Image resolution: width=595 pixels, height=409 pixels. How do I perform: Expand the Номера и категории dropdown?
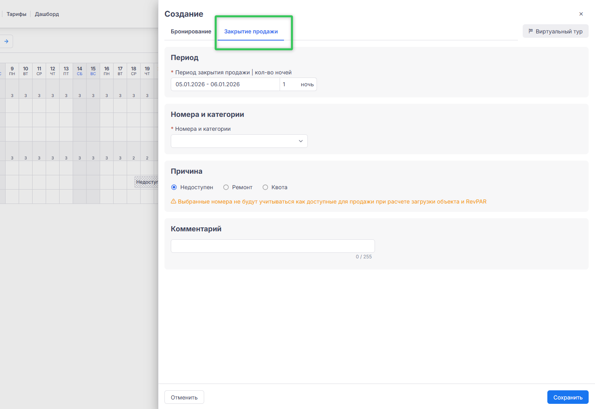point(234,141)
